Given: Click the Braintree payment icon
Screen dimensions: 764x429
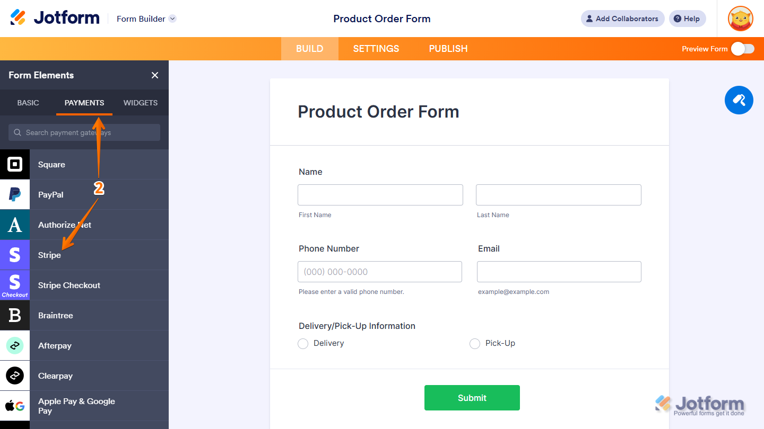Looking at the screenshot, I should (x=15, y=315).
